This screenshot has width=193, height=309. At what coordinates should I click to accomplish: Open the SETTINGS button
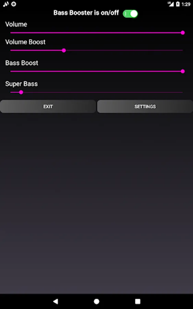[x=145, y=106]
